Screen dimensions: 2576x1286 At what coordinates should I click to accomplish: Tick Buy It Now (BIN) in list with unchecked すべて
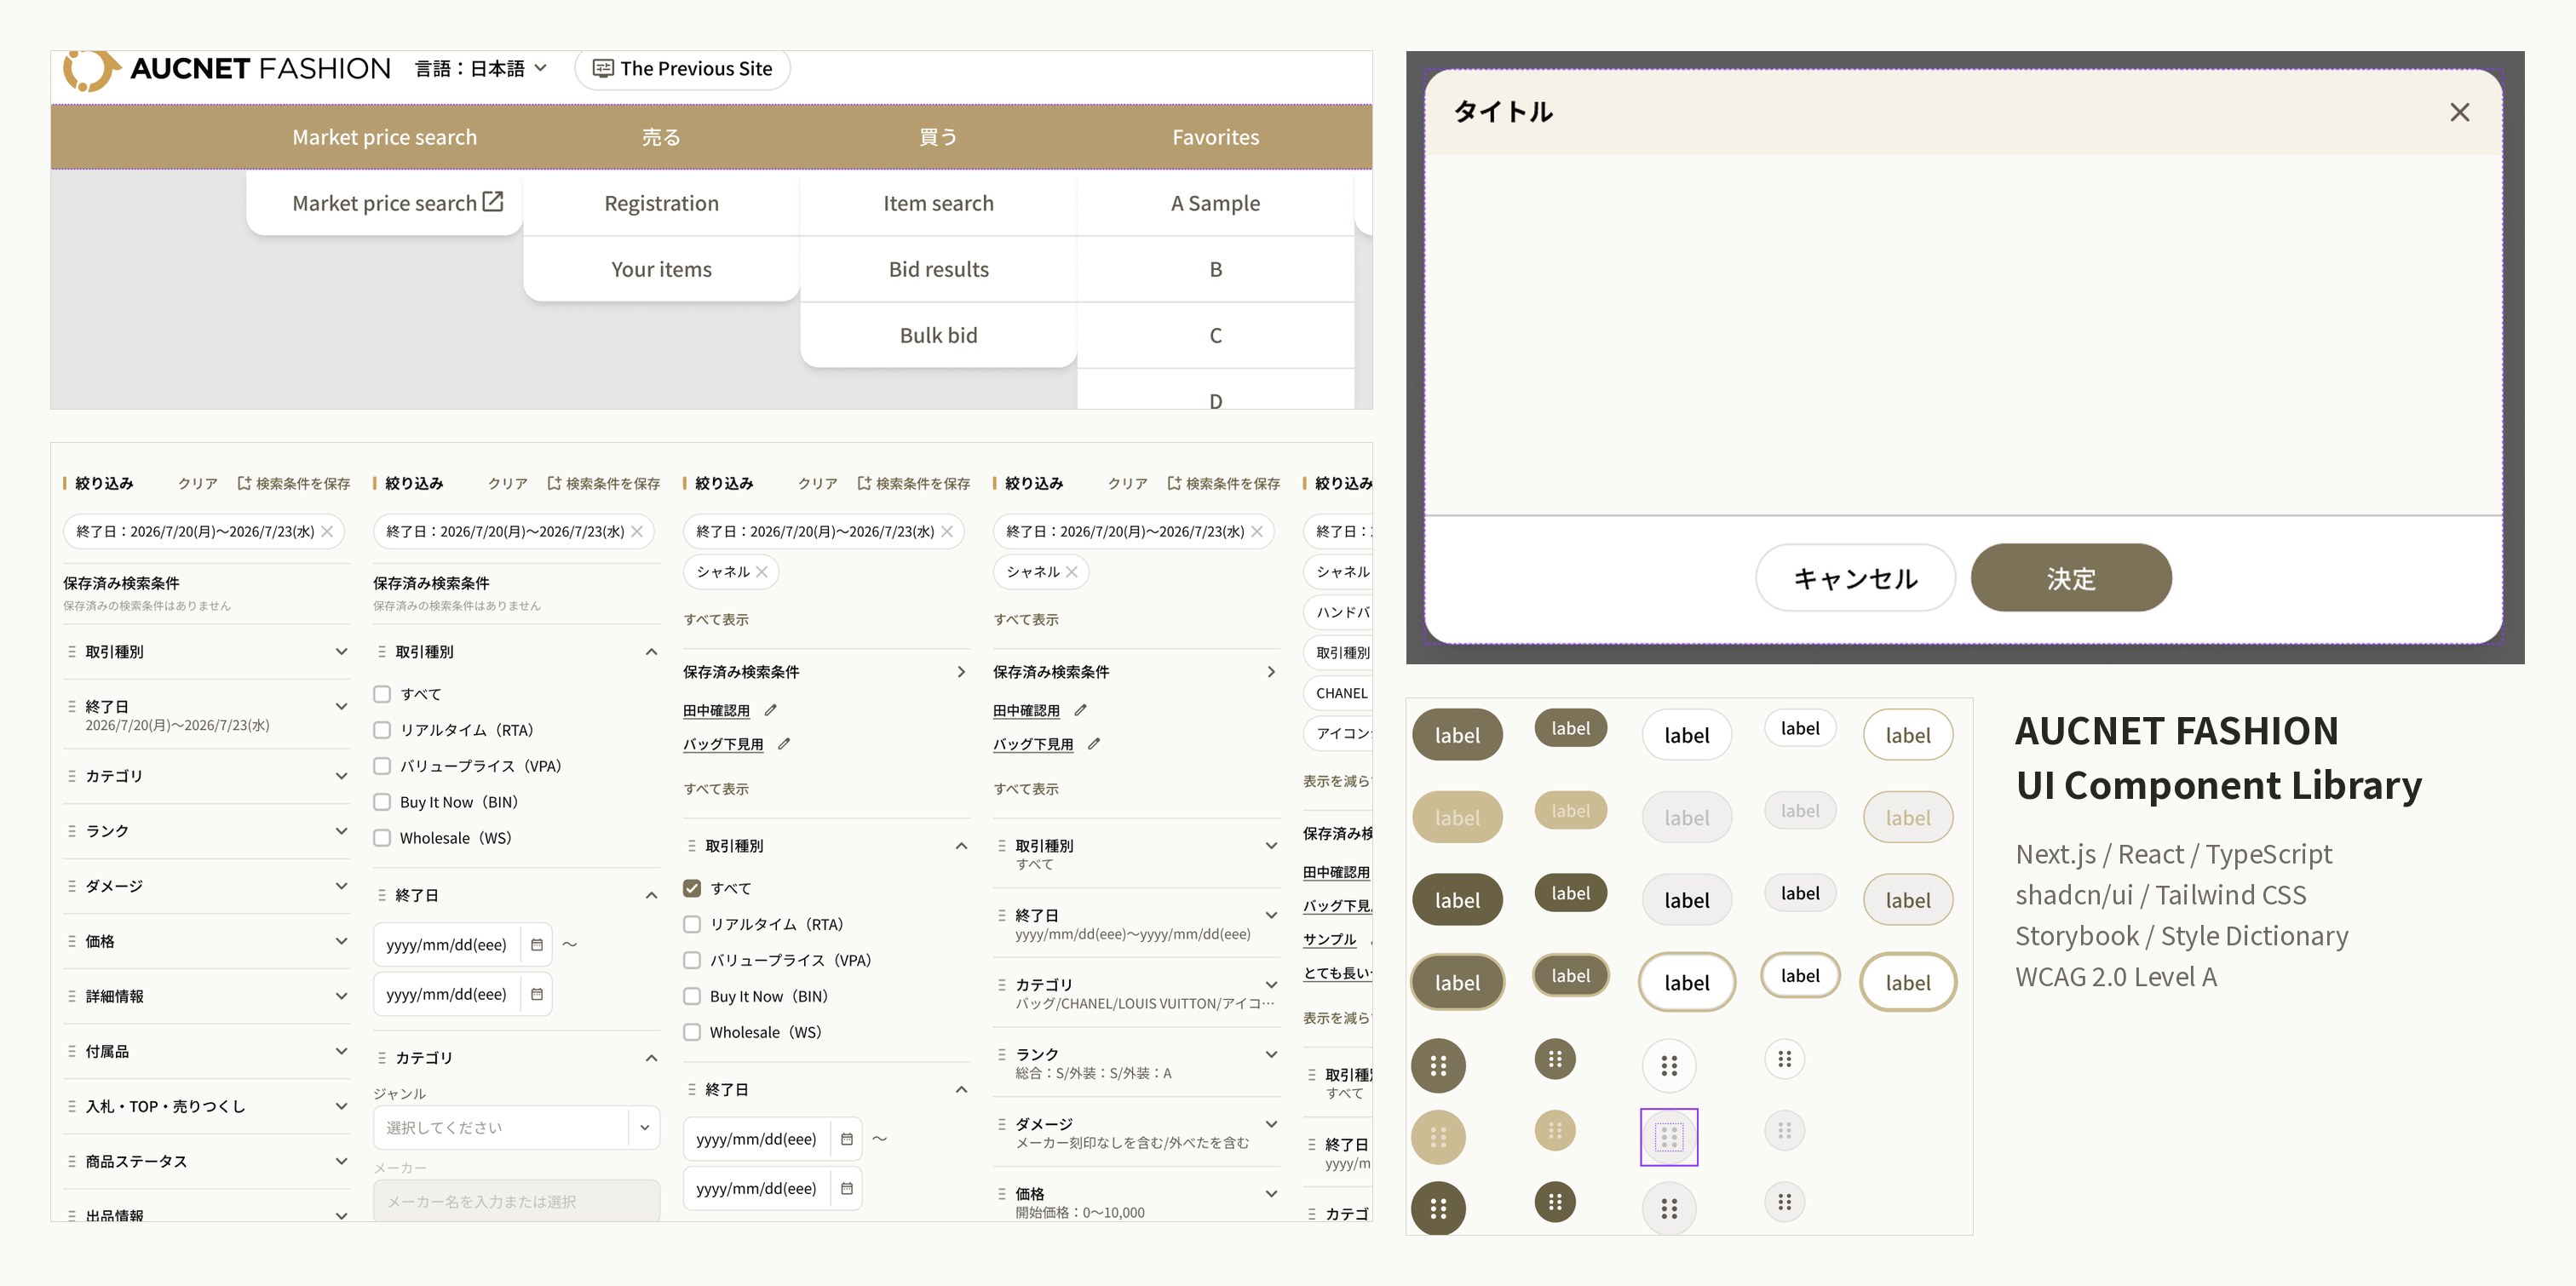coord(382,802)
